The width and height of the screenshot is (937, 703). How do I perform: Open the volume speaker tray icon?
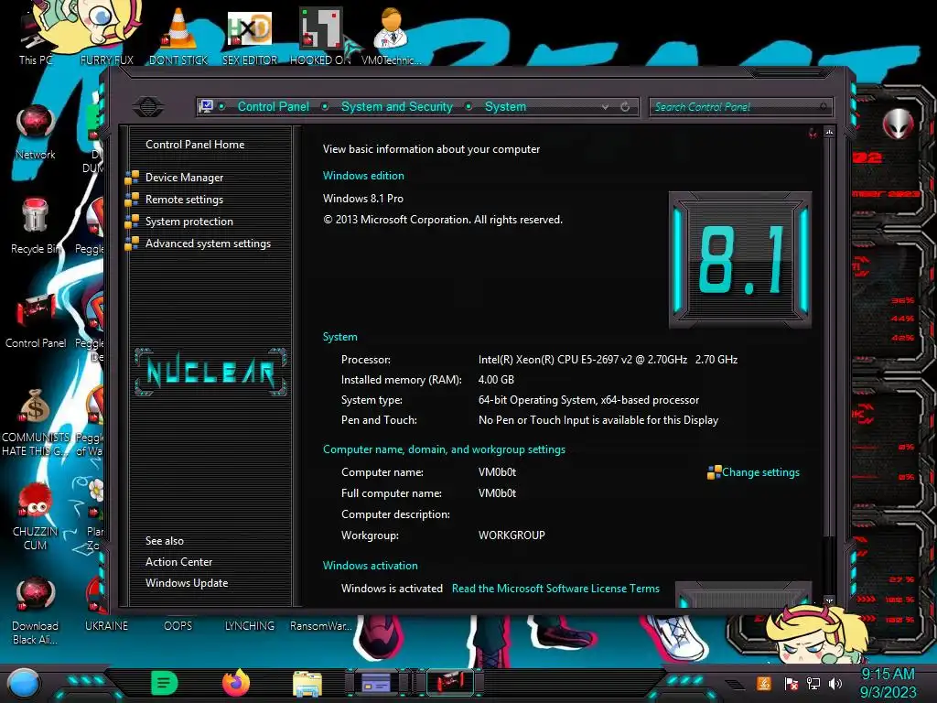tap(835, 683)
